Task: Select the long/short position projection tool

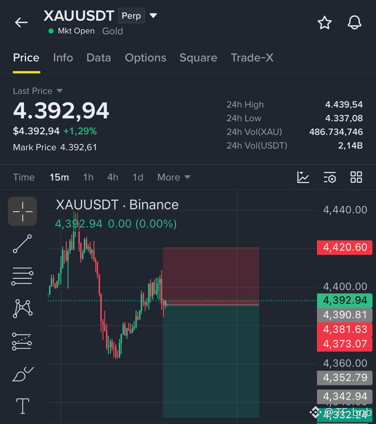Action: [x=22, y=341]
